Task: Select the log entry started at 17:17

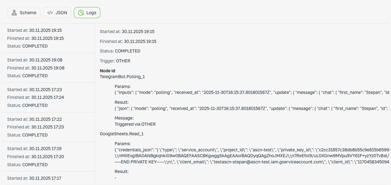Action: point(48,178)
